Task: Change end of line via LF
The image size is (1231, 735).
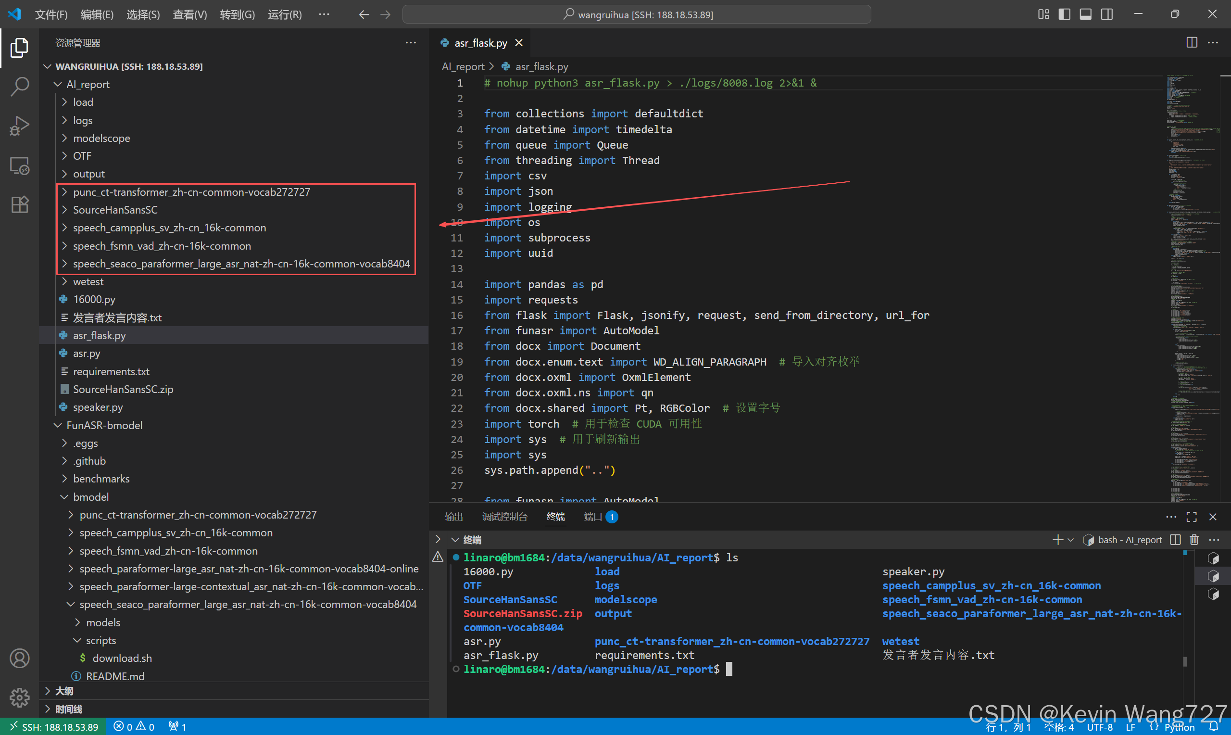Action: [1131, 726]
